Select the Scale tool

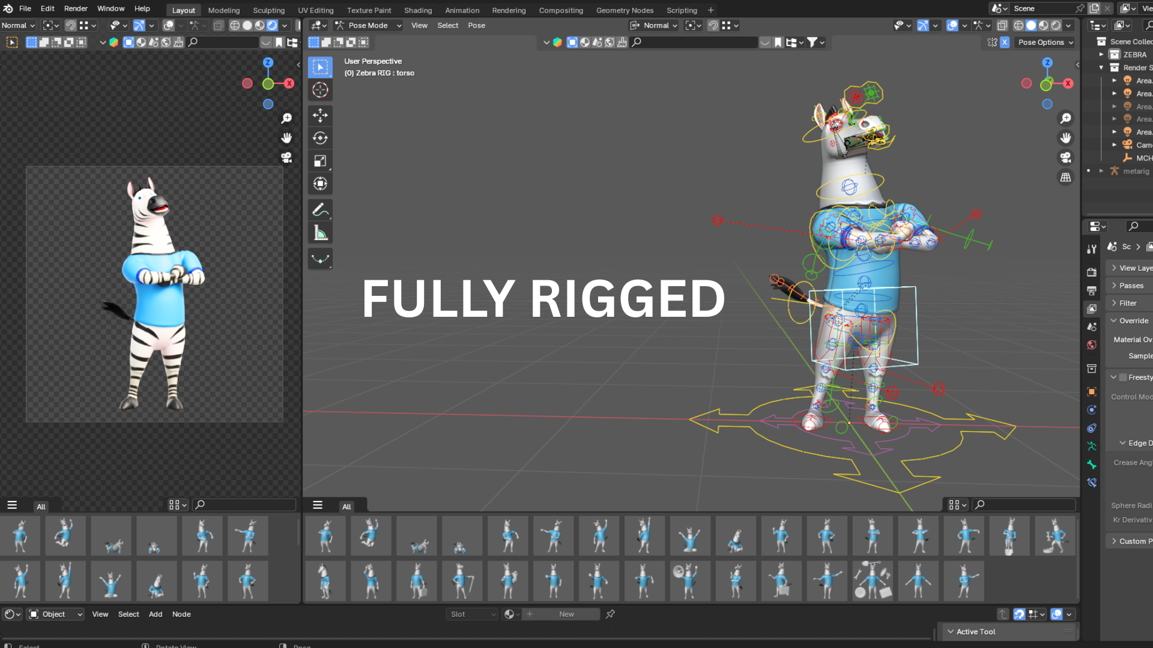click(320, 161)
